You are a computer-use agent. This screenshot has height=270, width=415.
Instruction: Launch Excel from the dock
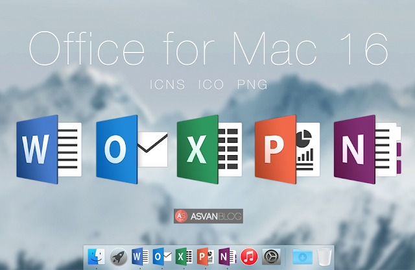tap(184, 256)
